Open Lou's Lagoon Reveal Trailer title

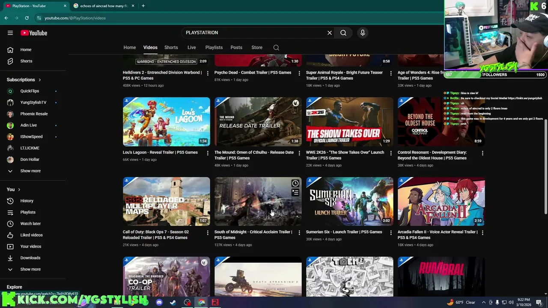tap(160, 152)
